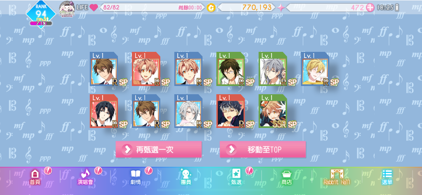
Task: Click the RANK 94 diamond badge
Action: click(x=41, y=13)
